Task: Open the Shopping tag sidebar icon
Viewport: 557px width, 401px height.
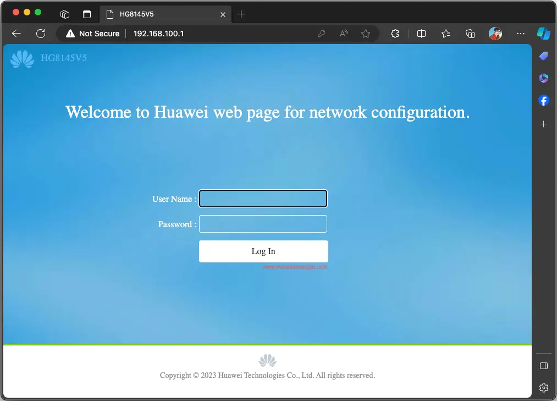Action: [x=543, y=56]
